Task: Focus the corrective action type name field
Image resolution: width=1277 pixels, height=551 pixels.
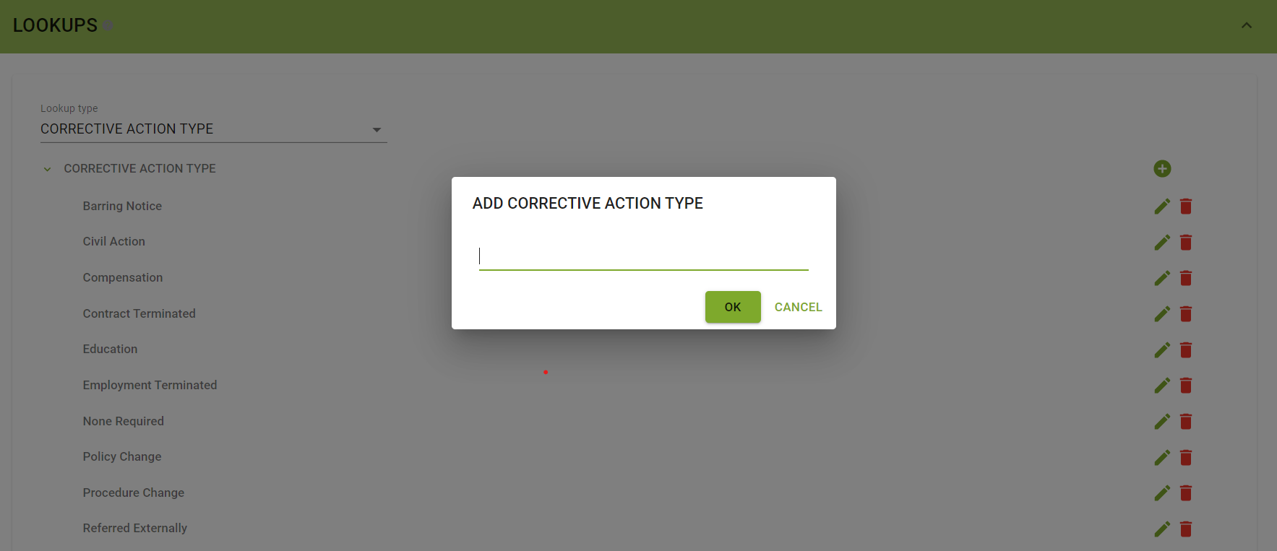Action: coord(643,256)
